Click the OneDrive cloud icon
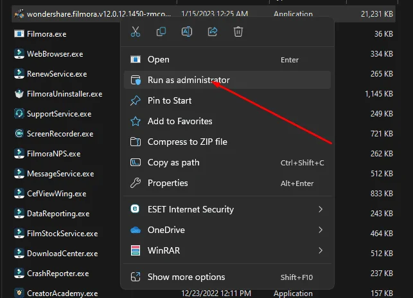The height and width of the screenshot is (298, 413). tap(136, 230)
